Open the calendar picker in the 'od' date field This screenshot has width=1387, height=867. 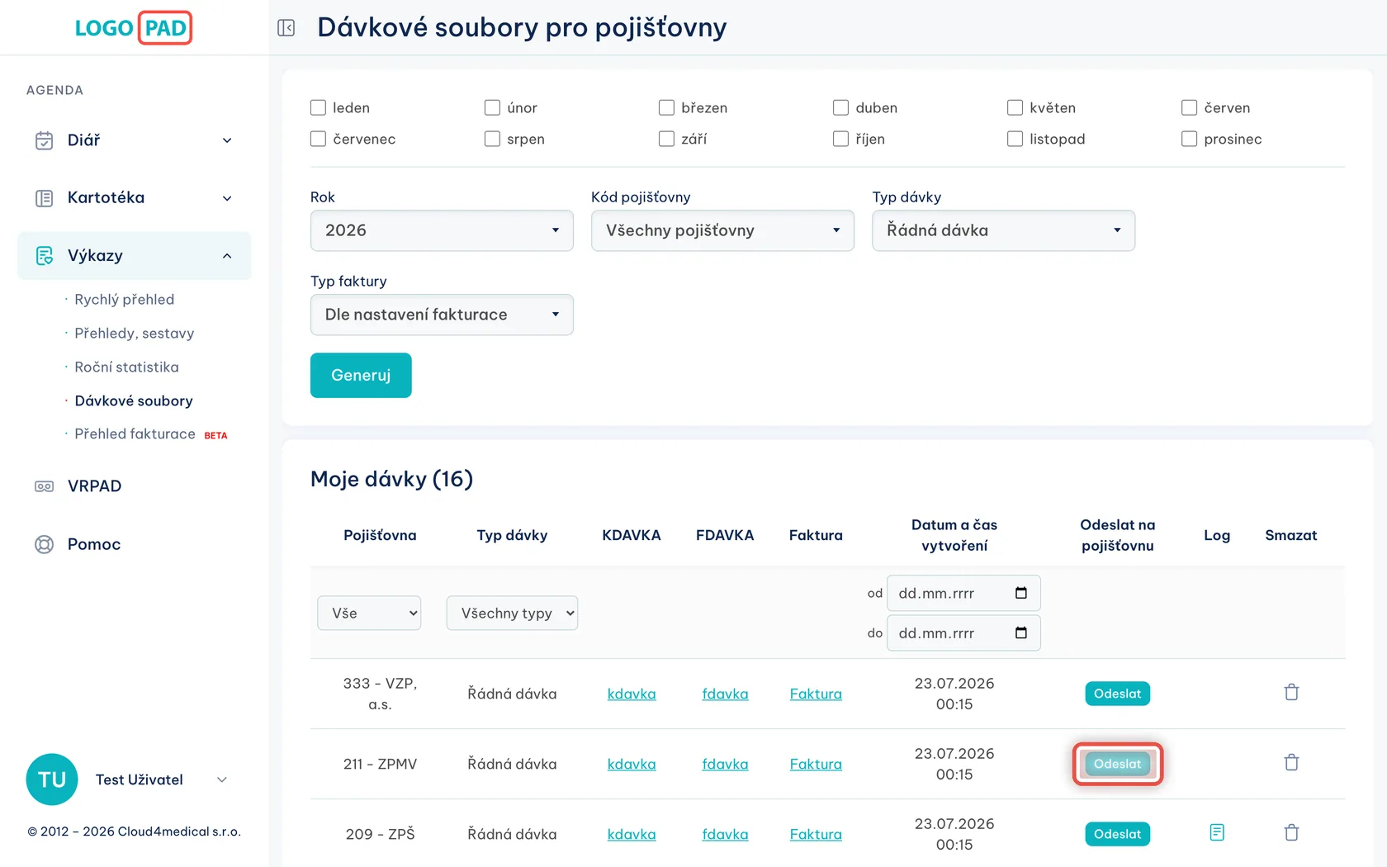click(x=1021, y=593)
